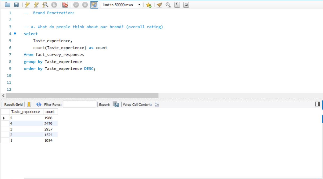Viewport: 323px width, 179px height.
Task: Toggle stop script on error
Action: click(x=65, y=4)
